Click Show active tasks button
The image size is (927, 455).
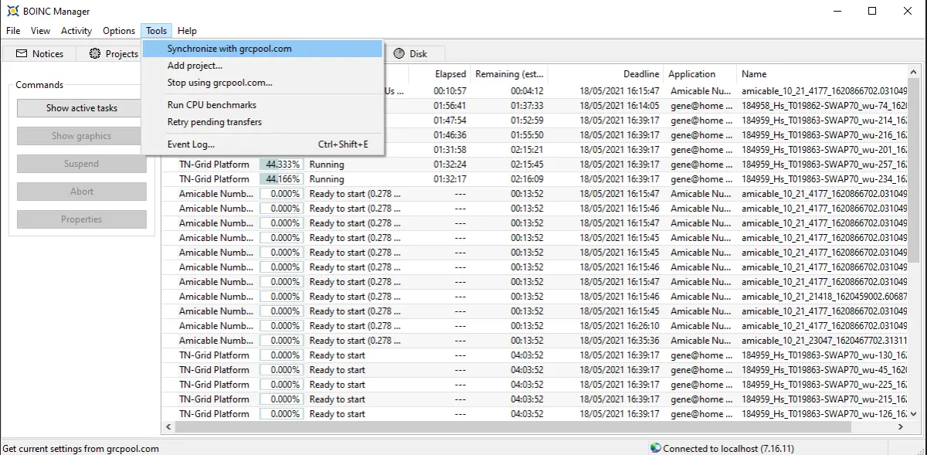(x=82, y=108)
